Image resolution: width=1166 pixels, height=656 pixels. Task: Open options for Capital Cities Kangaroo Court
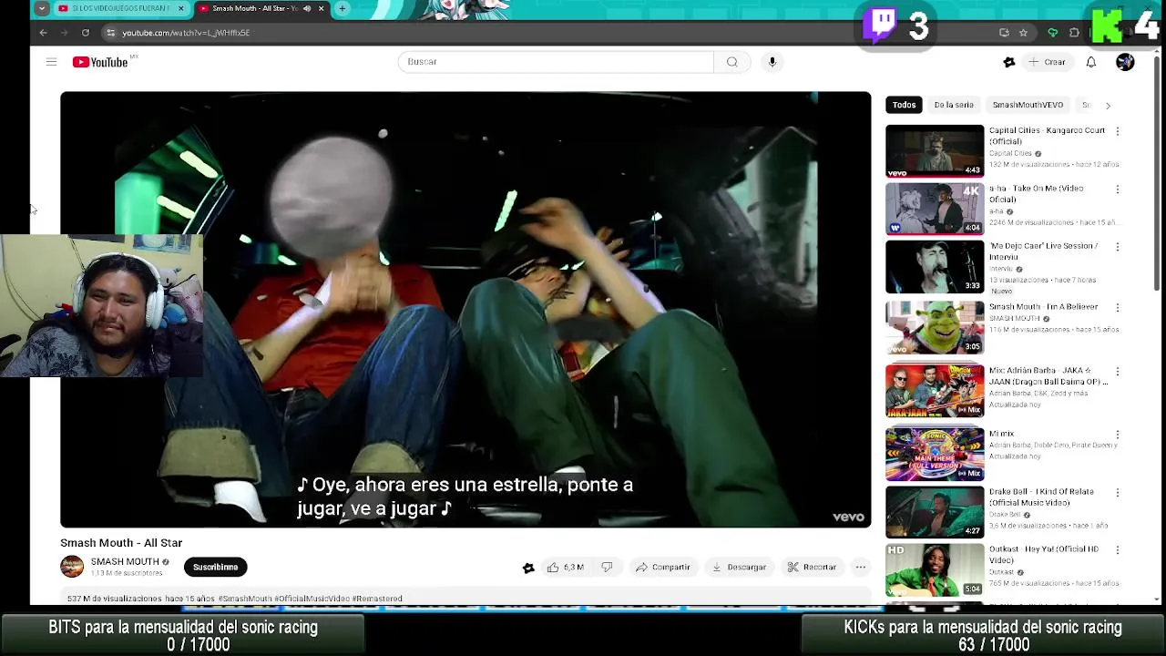tap(1118, 131)
